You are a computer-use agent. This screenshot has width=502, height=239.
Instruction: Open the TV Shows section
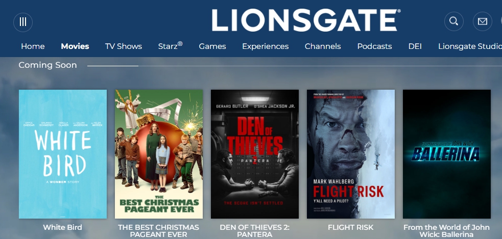coord(124,46)
